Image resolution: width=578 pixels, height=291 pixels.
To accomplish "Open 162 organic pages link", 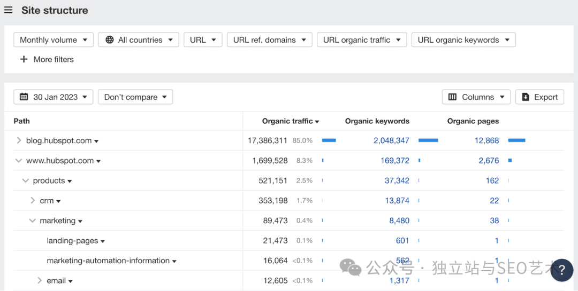I will tap(492, 180).
